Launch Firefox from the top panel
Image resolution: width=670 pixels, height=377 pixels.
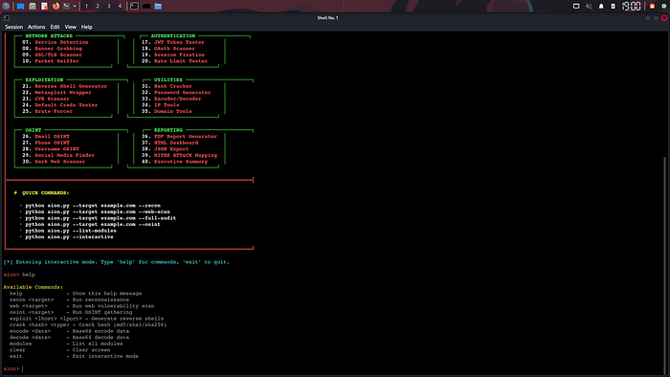pos(56,6)
